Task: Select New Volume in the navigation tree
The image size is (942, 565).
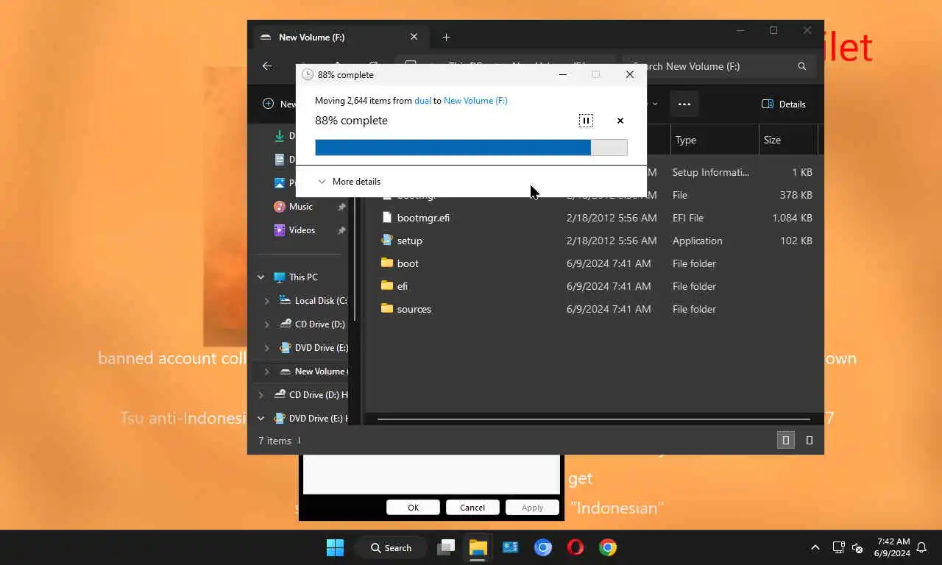Action: click(319, 372)
